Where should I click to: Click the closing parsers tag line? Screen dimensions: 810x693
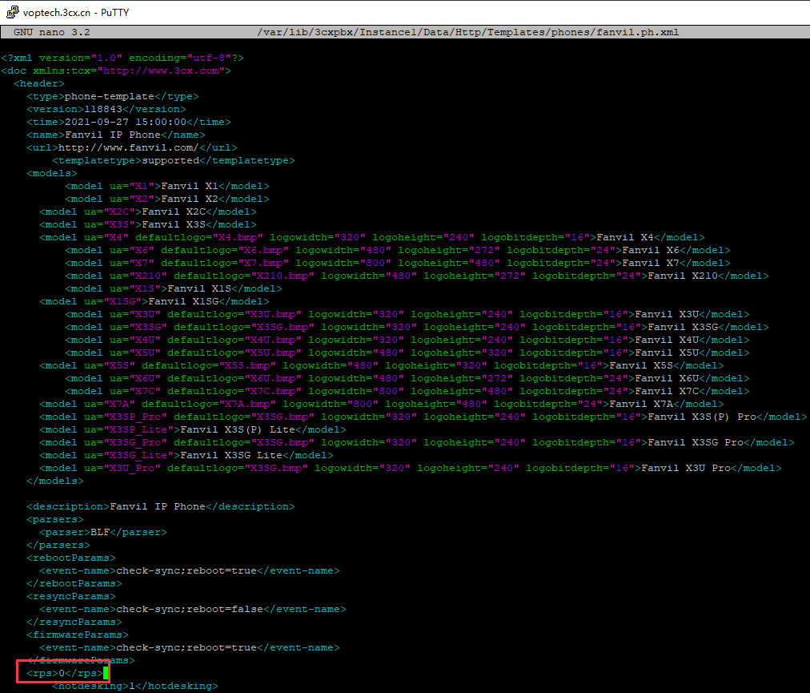pos(58,545)
